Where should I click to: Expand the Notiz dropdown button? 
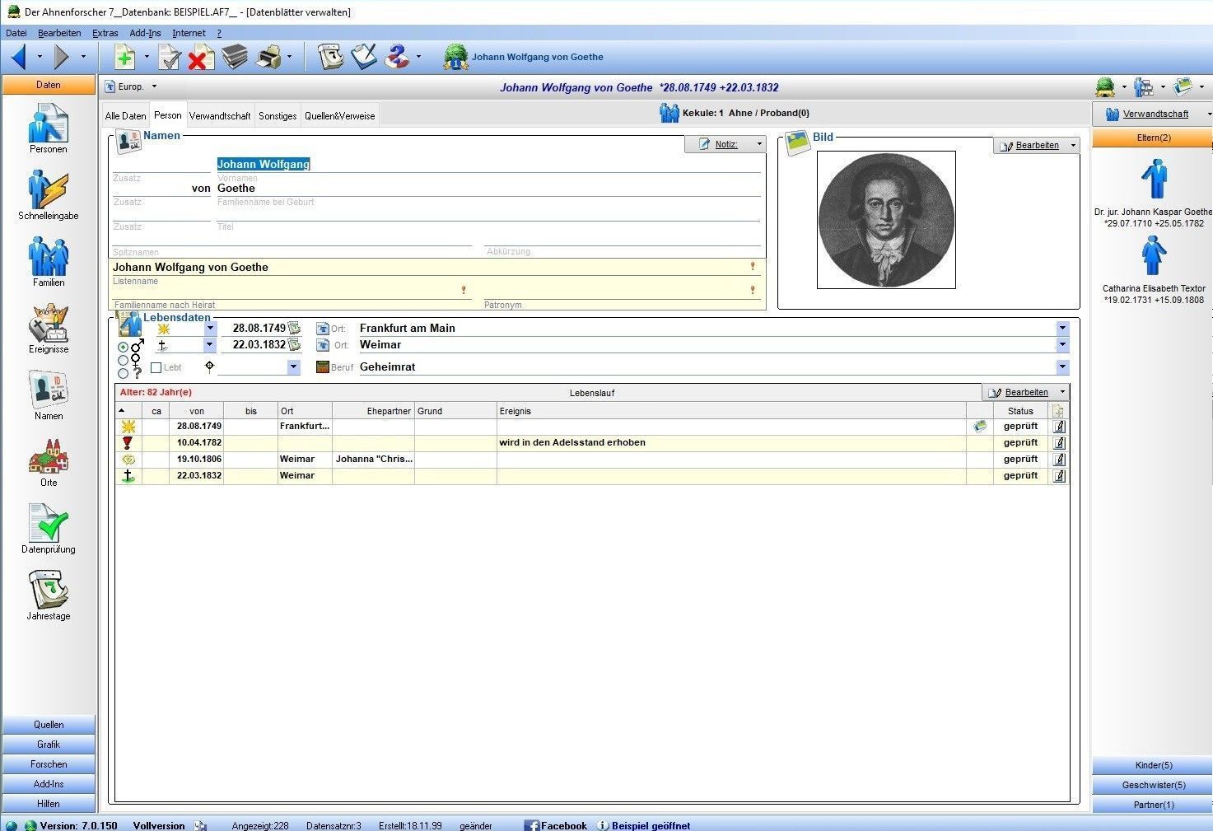click(759, 144)
